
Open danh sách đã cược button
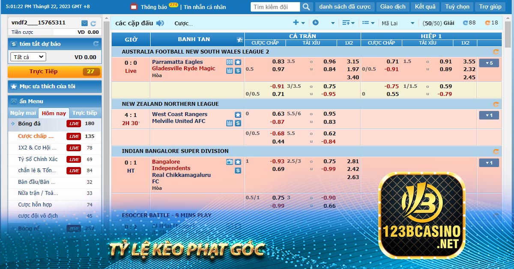point(345,7)
